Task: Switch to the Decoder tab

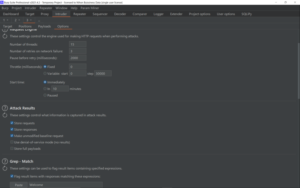Action: click(120, 14)
